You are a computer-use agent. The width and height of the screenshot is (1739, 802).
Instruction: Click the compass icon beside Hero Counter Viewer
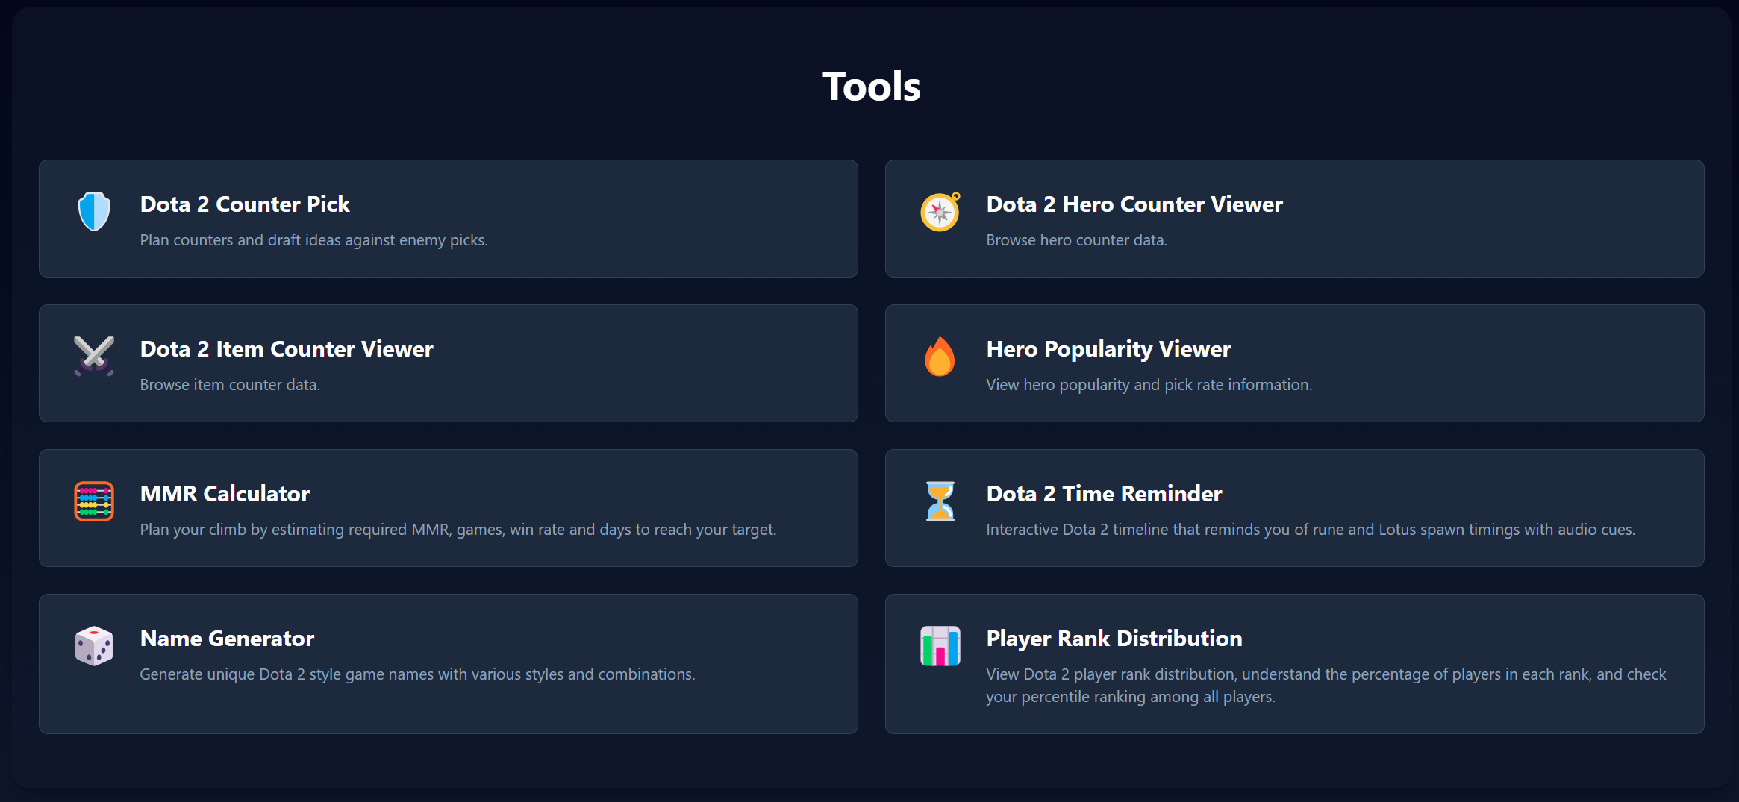(x=940, y=211)
